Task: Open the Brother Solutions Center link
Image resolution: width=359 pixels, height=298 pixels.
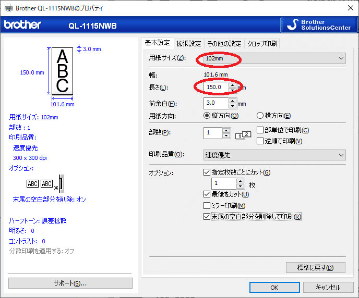Action: [x=319, y=24]
